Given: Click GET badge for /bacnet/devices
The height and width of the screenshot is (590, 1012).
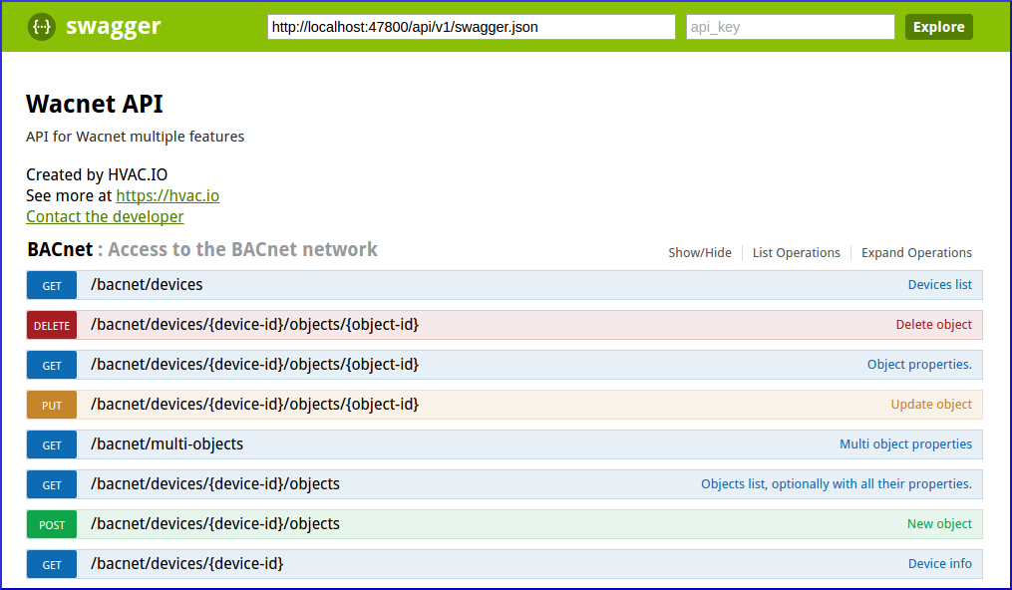Looking at the screenshot, I should 52,286.
